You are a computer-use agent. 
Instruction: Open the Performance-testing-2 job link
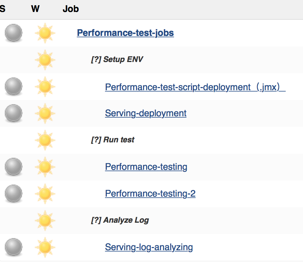point(150,193)
